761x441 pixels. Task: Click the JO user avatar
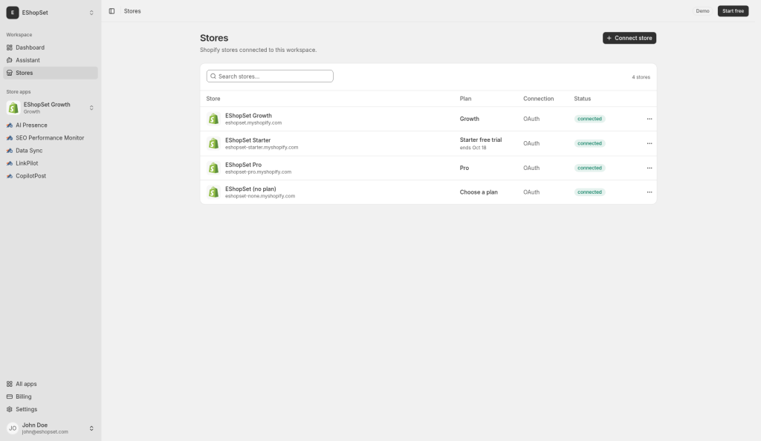pyautogui.click(x=13, y=428)
